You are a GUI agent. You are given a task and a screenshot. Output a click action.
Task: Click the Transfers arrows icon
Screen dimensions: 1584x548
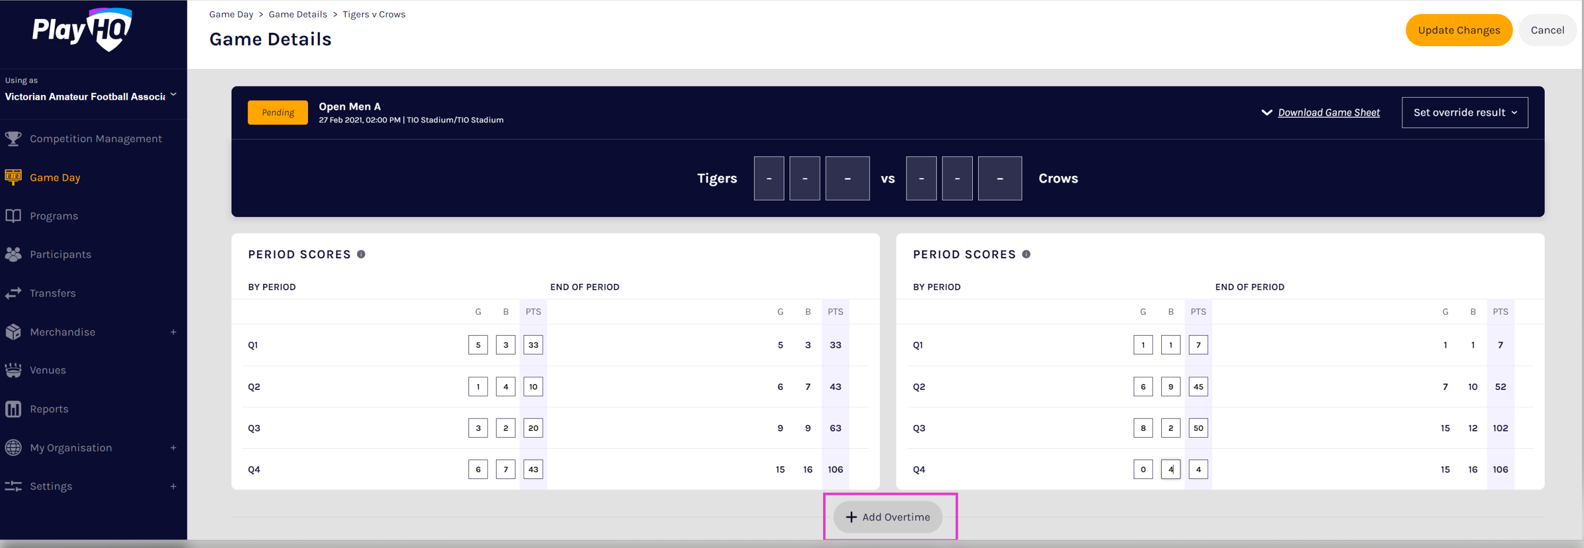(13, 293)
